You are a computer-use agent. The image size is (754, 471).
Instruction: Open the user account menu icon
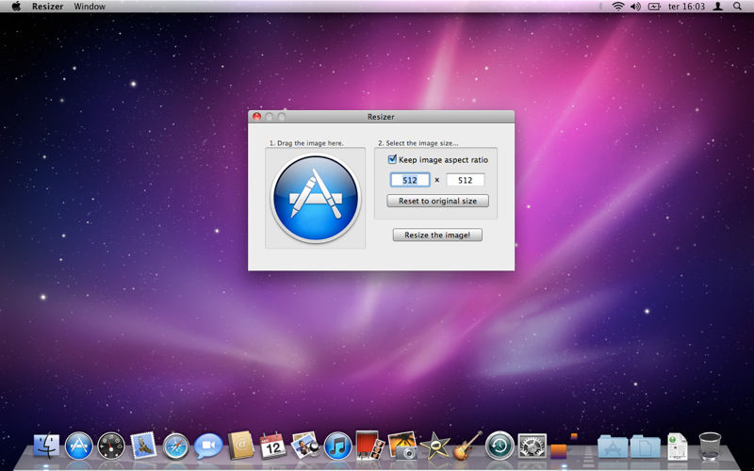coord(717,7)
